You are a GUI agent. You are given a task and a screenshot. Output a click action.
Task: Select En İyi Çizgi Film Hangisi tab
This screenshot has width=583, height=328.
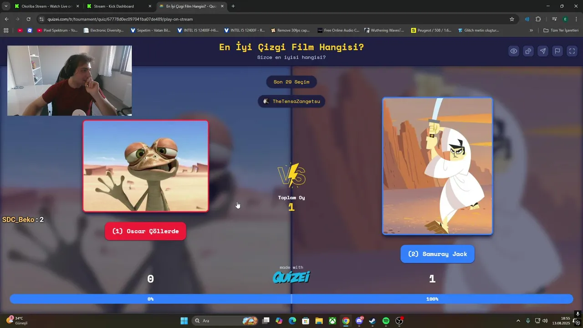click(191, 6)
